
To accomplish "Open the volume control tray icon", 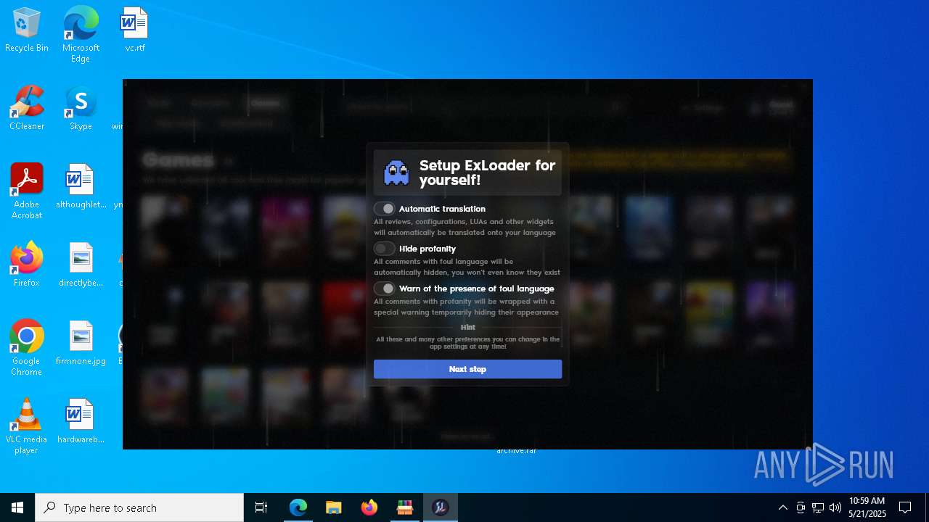I will point(835,507).
